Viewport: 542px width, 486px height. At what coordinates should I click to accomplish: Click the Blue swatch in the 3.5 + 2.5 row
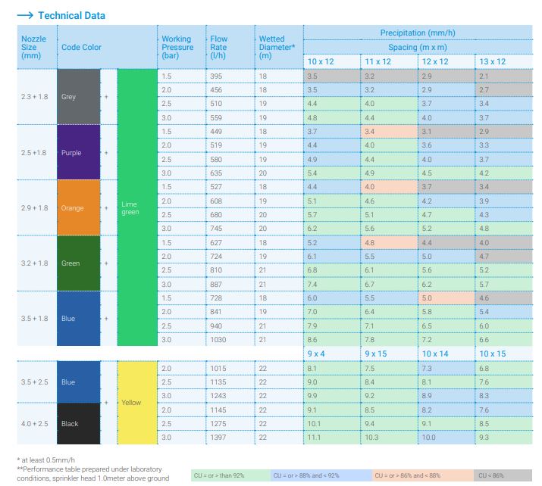coord(79,382)
